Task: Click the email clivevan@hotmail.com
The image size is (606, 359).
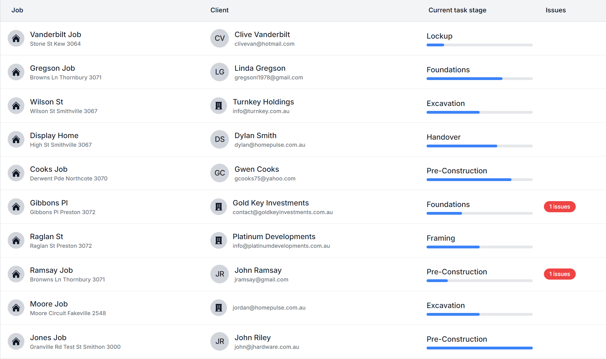Action: pyautogui.click(x=264, y=44)
